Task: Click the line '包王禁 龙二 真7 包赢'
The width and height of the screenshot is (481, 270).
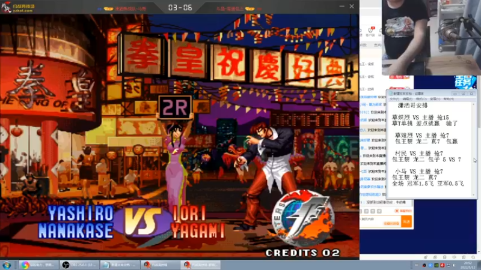Action: (x=426, y=142)
